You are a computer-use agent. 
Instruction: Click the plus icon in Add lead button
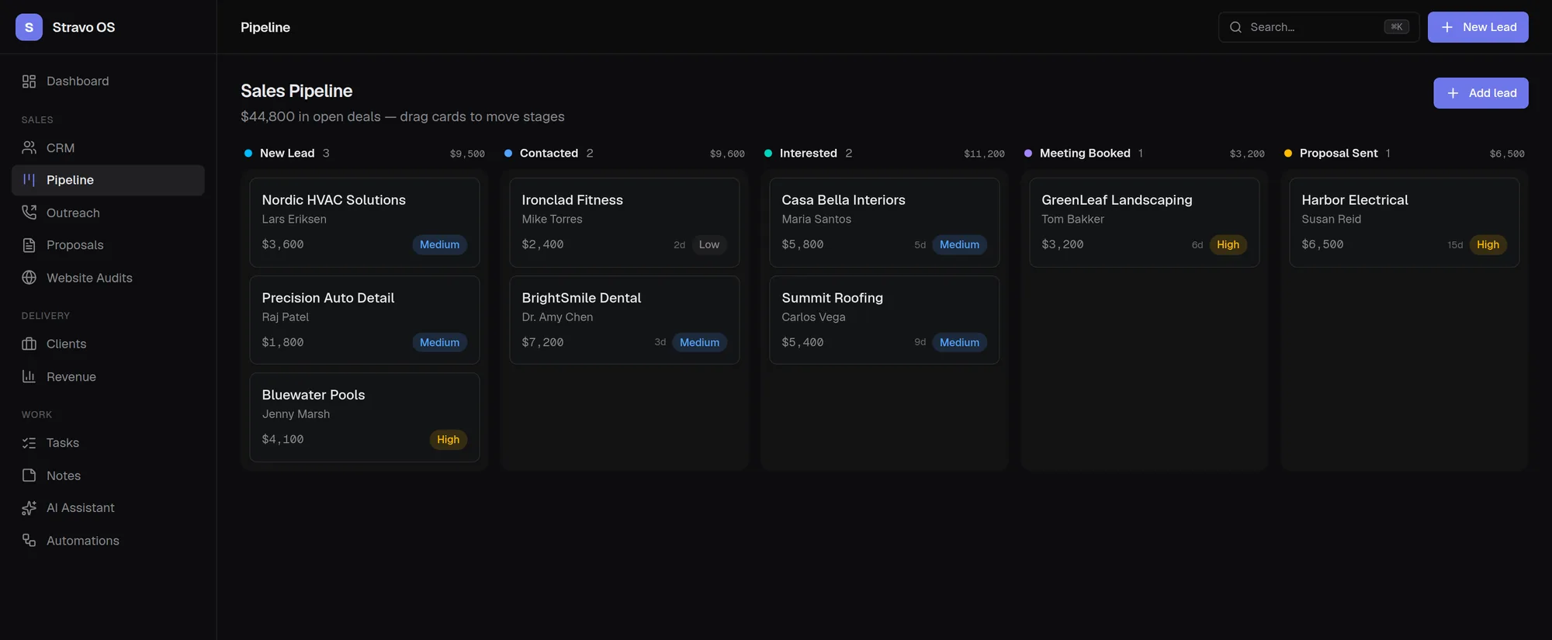point(1453,93)
